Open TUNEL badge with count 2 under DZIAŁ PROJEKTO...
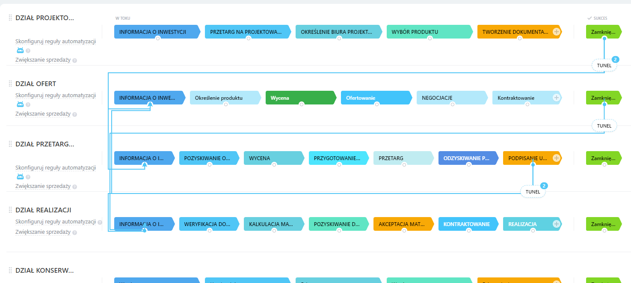The image size is (631, 283). pyautogui.click(x=604, y=66)
